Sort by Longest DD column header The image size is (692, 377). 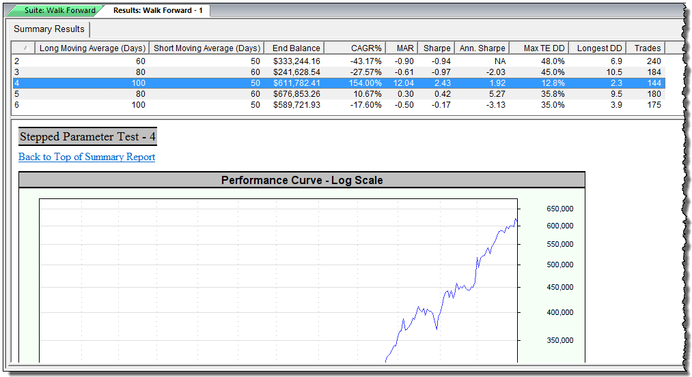pyautogui.click(x=599, y=48)
